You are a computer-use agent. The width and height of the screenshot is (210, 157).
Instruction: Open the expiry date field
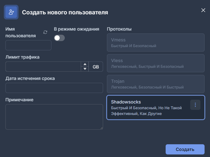click(54, 88)
